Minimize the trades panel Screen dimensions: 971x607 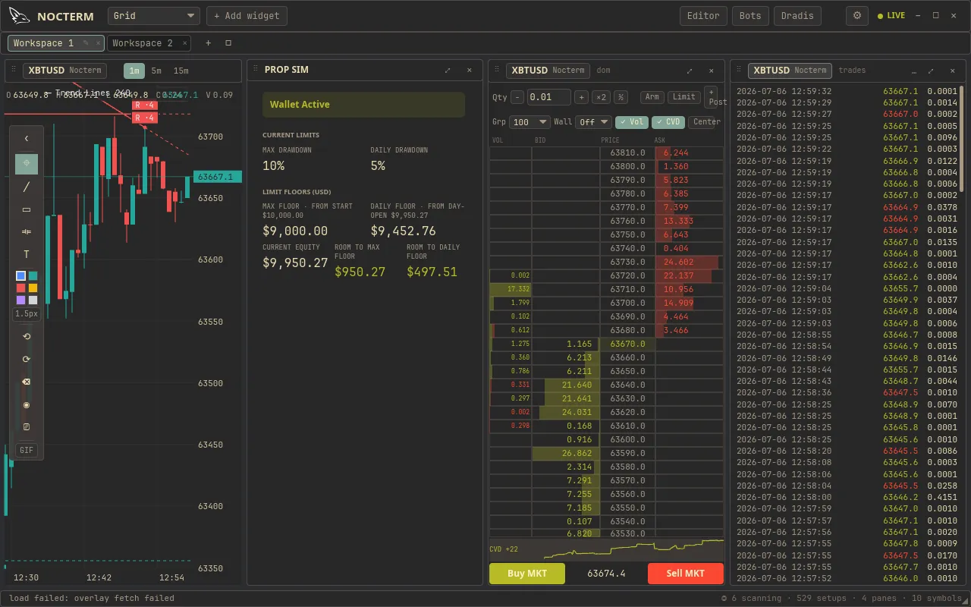click(x=913, y=71)
